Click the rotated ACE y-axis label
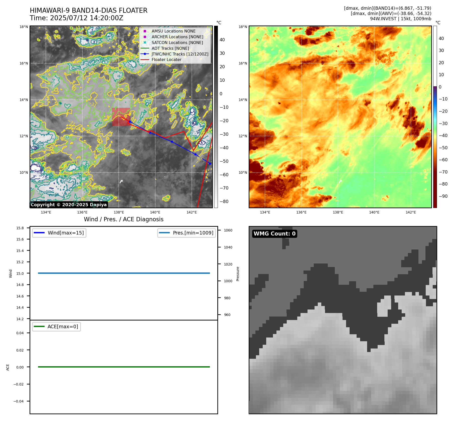Image resolution: width=454 pixels, height=423 pixels. (x=8, y=367)
